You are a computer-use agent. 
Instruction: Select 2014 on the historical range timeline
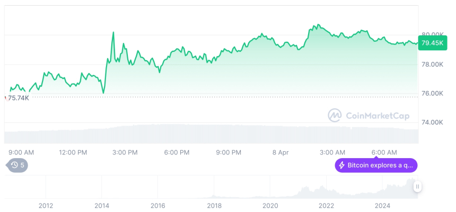[x=101, y=206]
